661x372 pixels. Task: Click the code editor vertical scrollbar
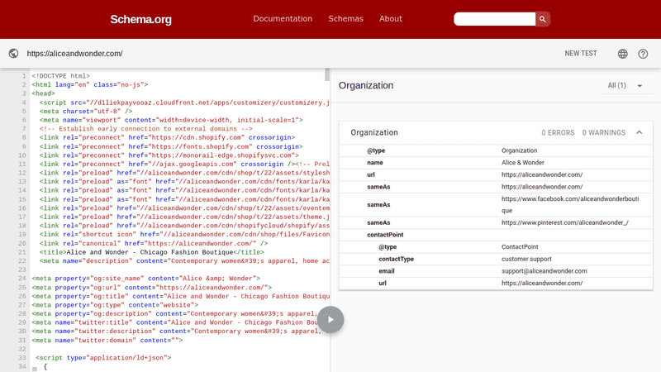click(x=328, y=165)
